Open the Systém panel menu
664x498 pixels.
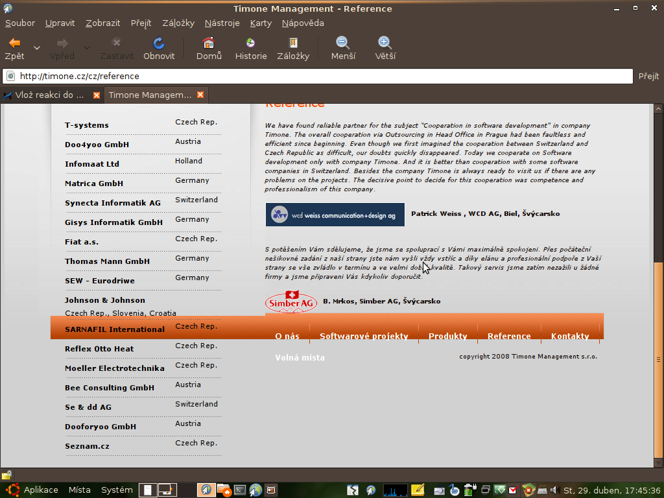pos(117,490)
